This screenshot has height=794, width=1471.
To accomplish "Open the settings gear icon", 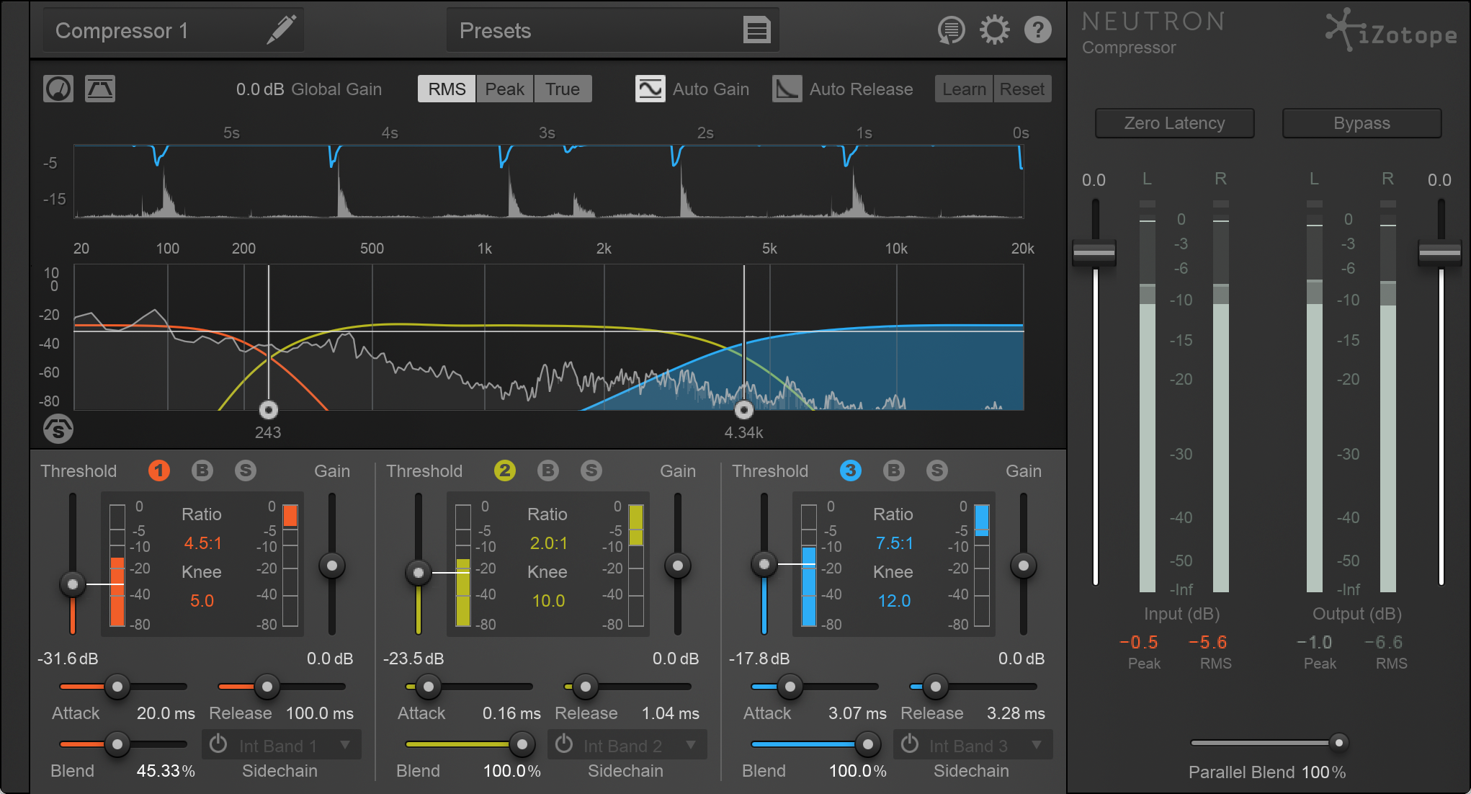I will click(x=995, y=30).
